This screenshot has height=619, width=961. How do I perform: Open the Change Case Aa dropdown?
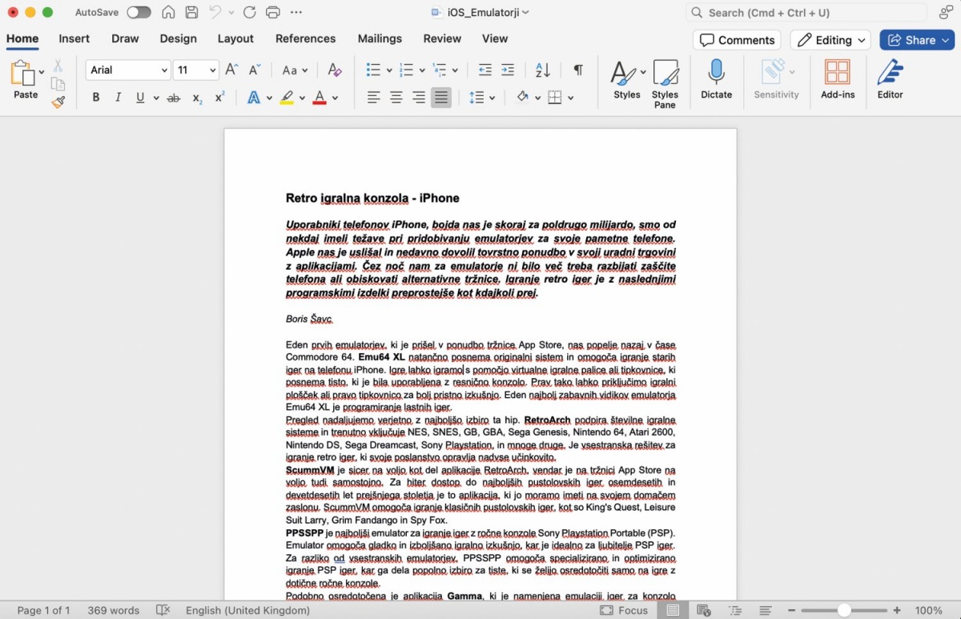(x=294, y=70)
